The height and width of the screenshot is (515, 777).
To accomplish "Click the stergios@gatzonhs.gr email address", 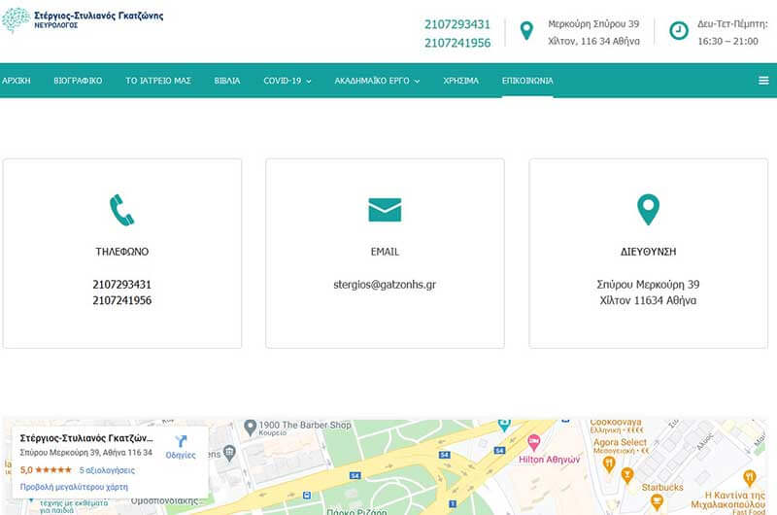I will tap(385, 285).
